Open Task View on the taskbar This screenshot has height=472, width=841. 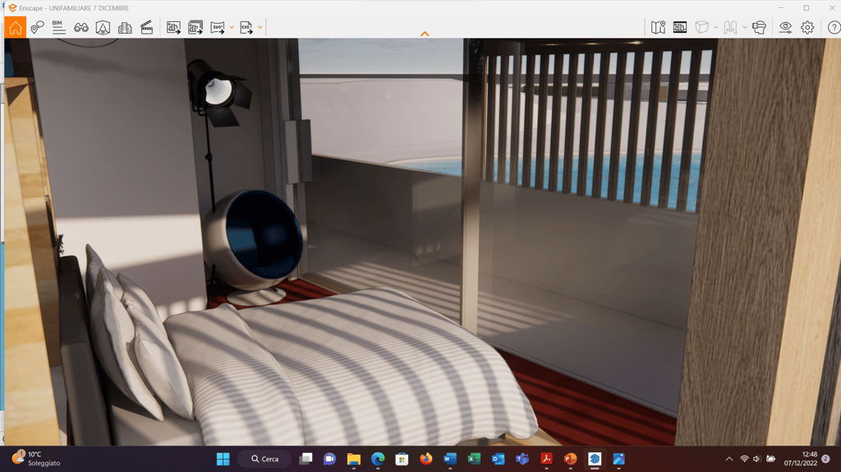pyautogui.click(x=306, y=459)
